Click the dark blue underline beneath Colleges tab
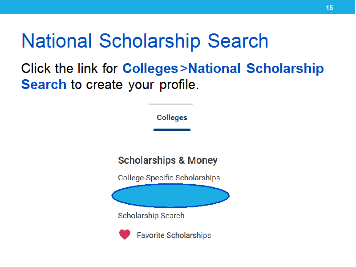The width and height of the screenshot is (356, 267). tap(172, 129)
